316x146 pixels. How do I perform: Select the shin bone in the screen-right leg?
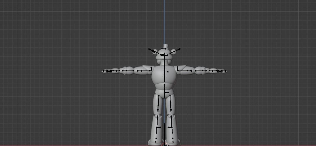pos(172,124)
